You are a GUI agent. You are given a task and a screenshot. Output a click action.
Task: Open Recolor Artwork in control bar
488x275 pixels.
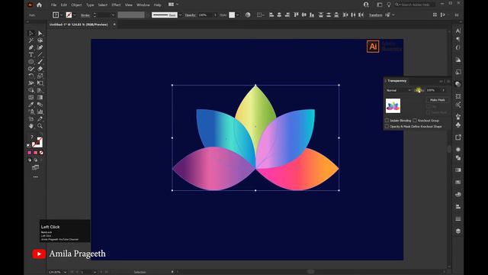tap(248, 15)
